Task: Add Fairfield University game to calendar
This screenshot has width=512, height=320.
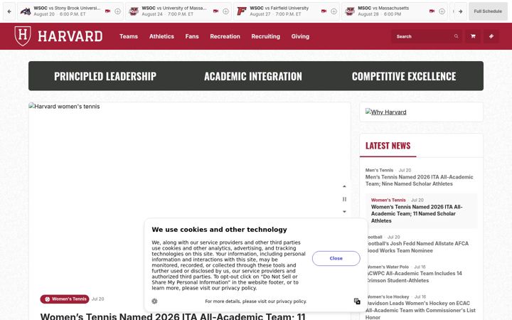Action: tap(334, 11)
